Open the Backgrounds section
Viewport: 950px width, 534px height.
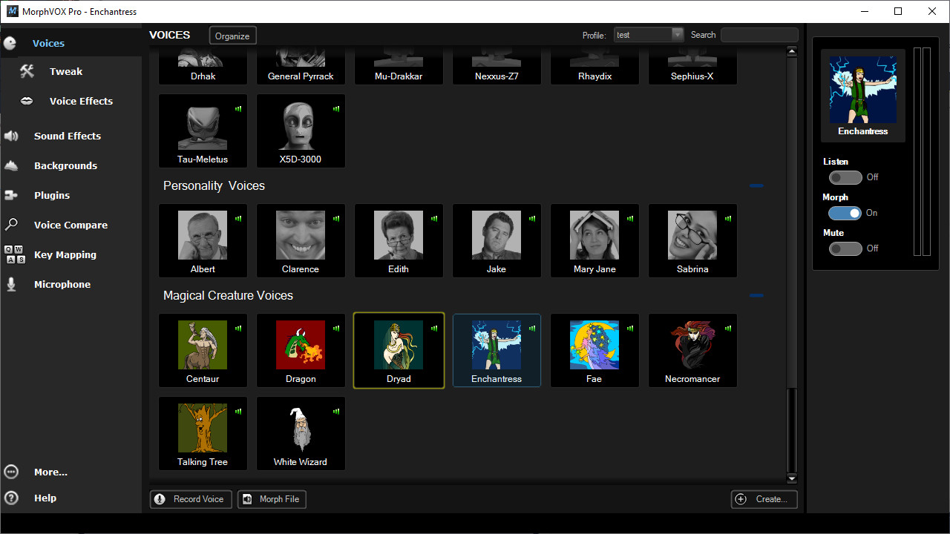[x=66, y=165]
